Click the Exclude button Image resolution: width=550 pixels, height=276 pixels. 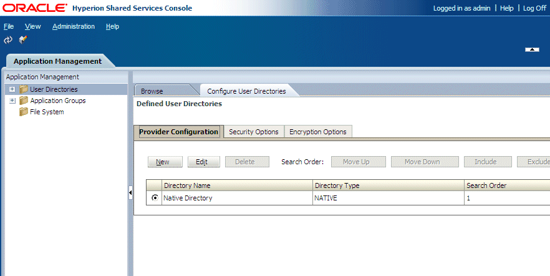(x=534, y=162)
